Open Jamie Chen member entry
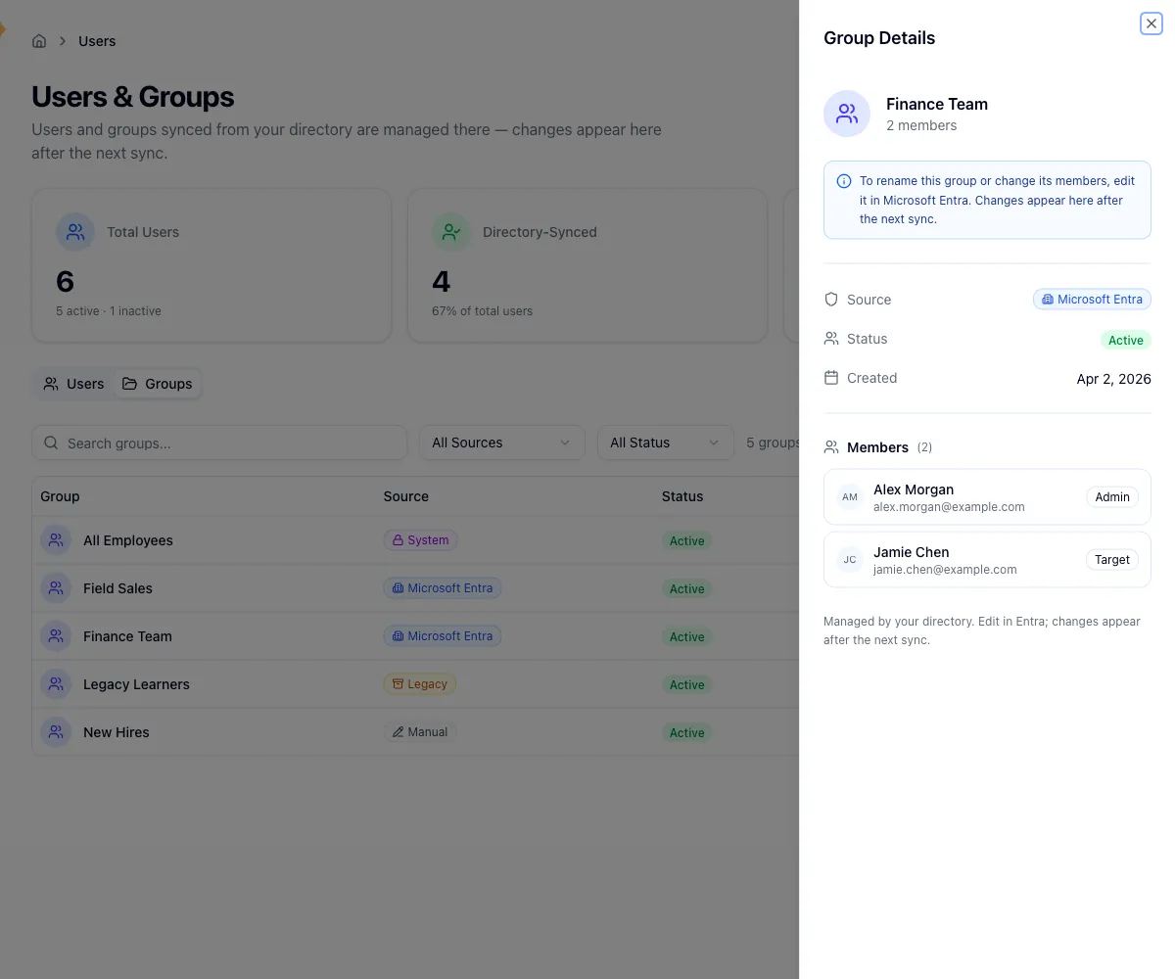The image size is (1175, 979). pos(987,560)
